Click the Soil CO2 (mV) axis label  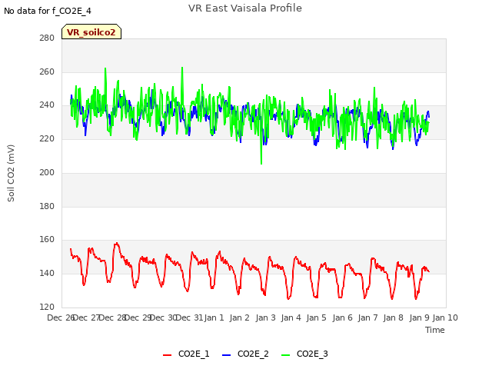tap(11, 173)
